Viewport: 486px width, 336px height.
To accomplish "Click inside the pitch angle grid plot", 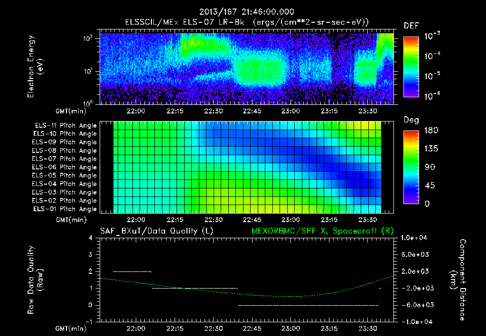I will tap(247, 168).
